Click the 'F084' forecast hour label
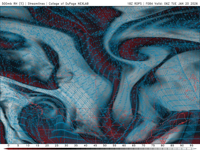200x150 pixels. click(149, 3)
